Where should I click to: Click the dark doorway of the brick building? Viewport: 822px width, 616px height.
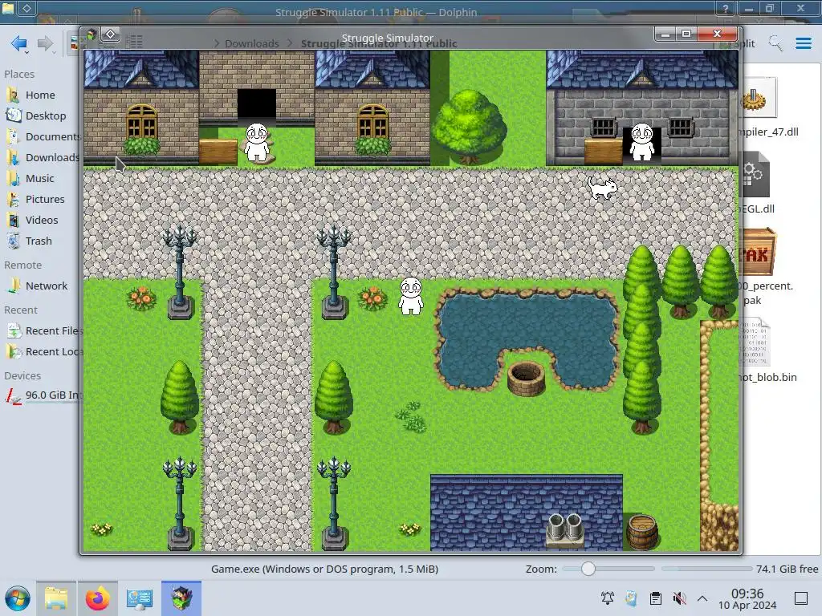(x=257, y=105)
